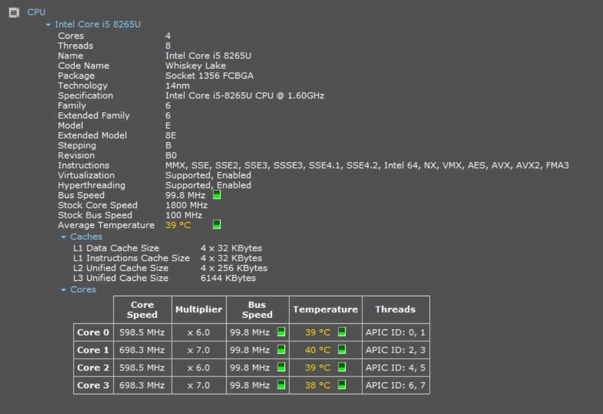
Task: Click Core 2 temperature graph icon
Action: tap(341, 367)
